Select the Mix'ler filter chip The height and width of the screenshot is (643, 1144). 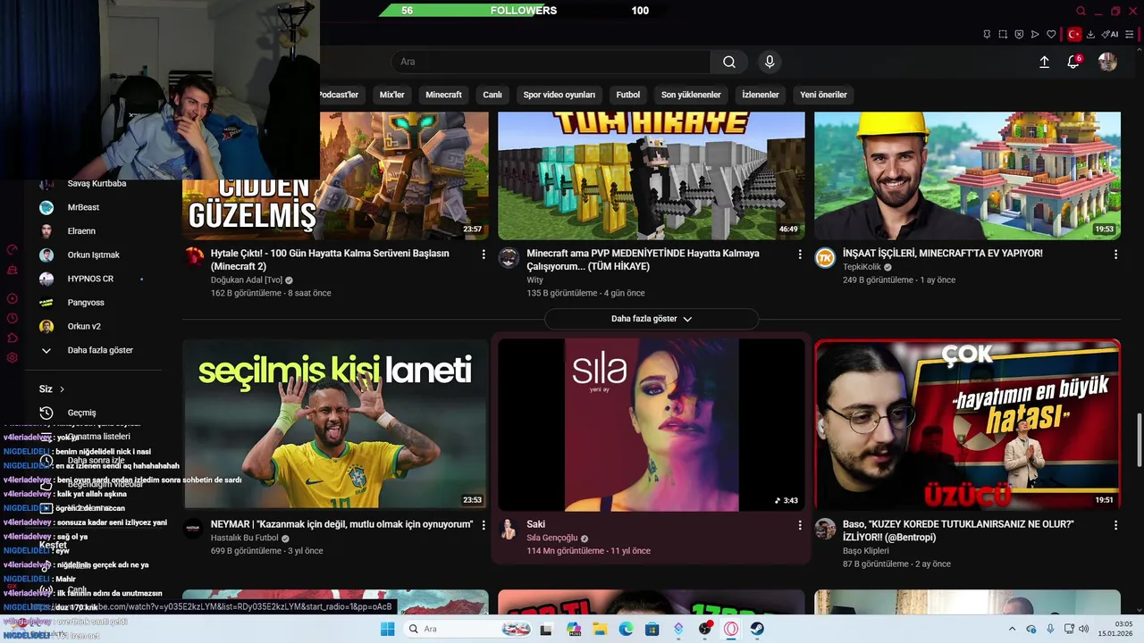(391, 95)
